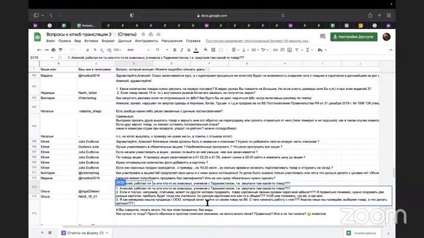Insert a link via toolbar
424x238 pixels.
pos(276,50)
